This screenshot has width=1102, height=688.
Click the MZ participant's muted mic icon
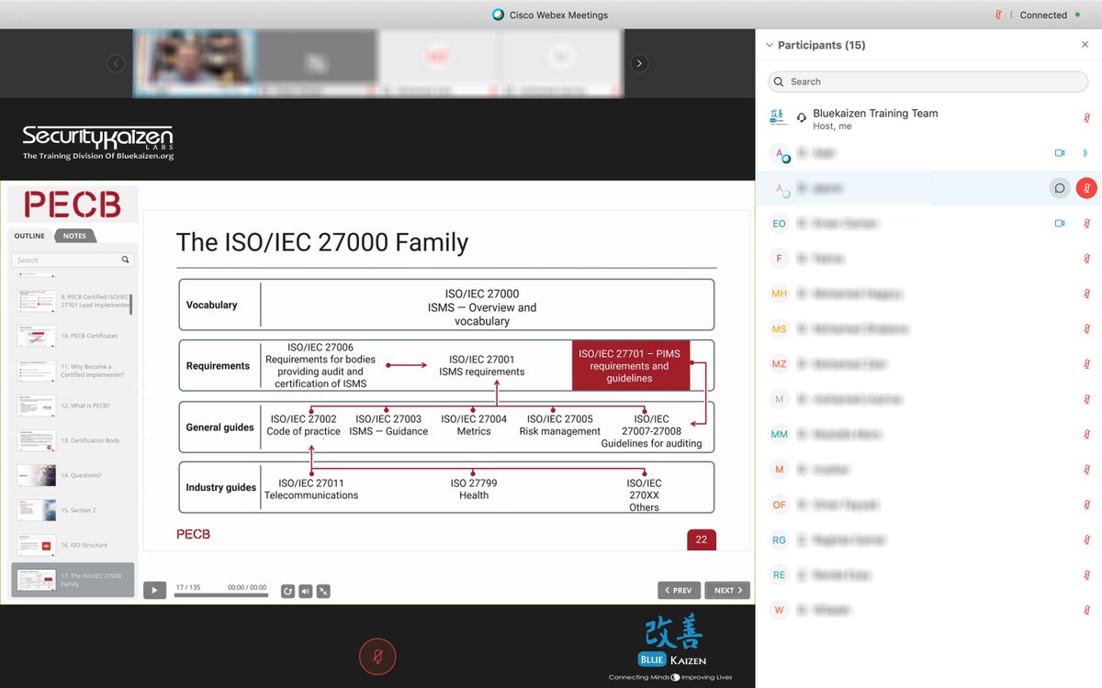tap(1086, 364)
